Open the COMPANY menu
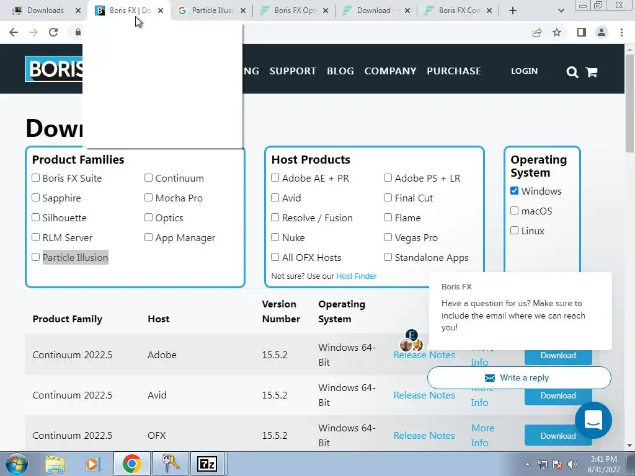The image size is (635, 476). (x=391, y=71)
